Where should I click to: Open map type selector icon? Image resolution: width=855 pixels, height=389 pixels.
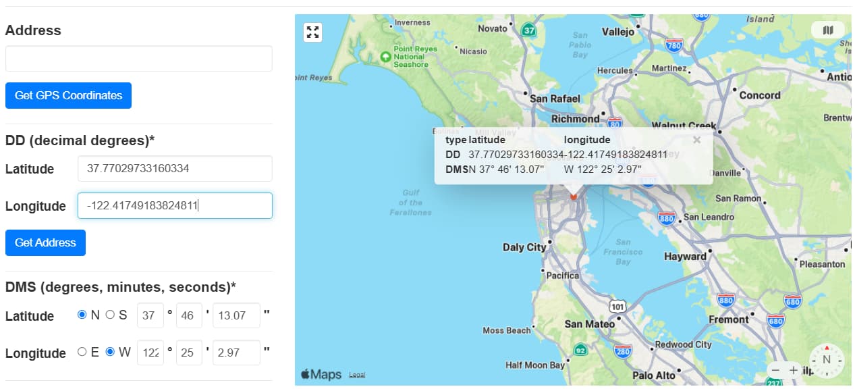(x=828, y=30)
